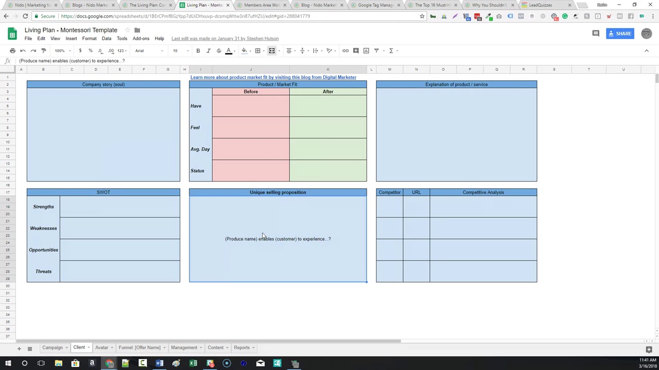Viewport: 659px width, 370px height.
Task: Reload the browser page
Action: click(25, 16)
